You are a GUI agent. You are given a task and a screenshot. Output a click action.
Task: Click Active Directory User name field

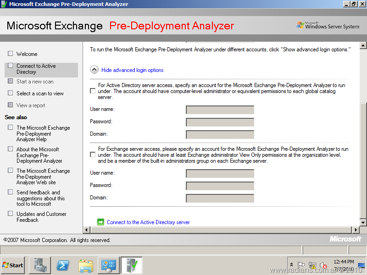click(x=220, y=110)
